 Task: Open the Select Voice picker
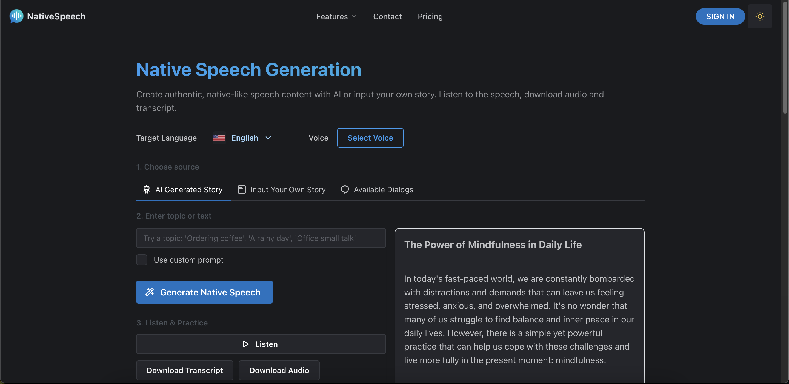(x=370, y=138)
